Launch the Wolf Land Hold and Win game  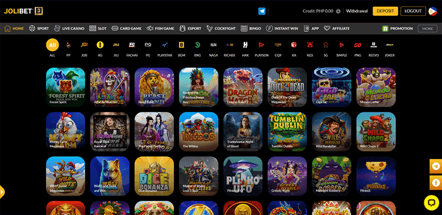(110, 176)
